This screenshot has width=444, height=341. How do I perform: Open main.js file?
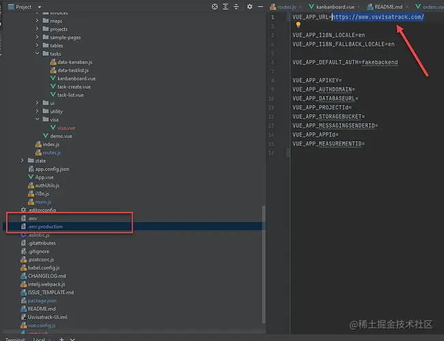[43, 202]
